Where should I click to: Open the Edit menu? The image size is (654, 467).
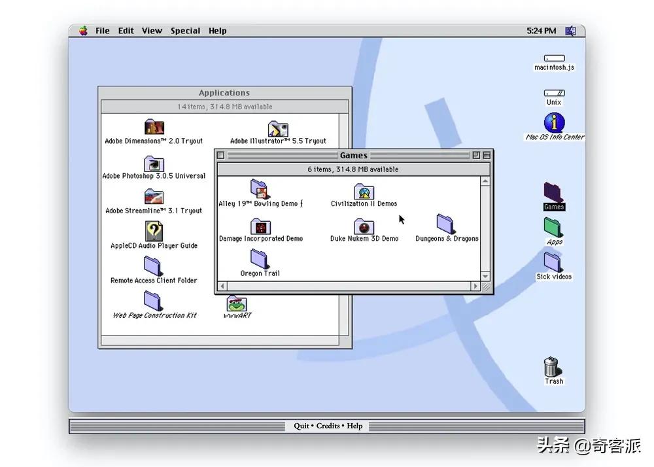(126, 31)
